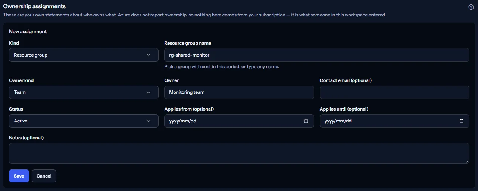Cancel the new assignment form

point(44,176)
